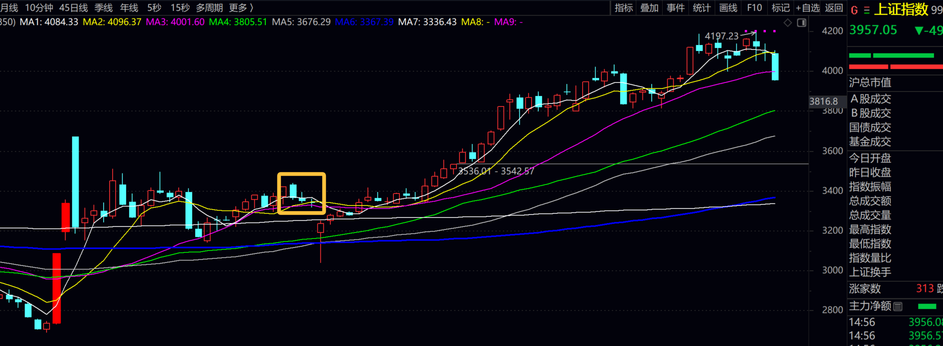This screenshot has width=943, height=346.
Task: Click the diamond icon above the chart
Action: coord(787,22)
